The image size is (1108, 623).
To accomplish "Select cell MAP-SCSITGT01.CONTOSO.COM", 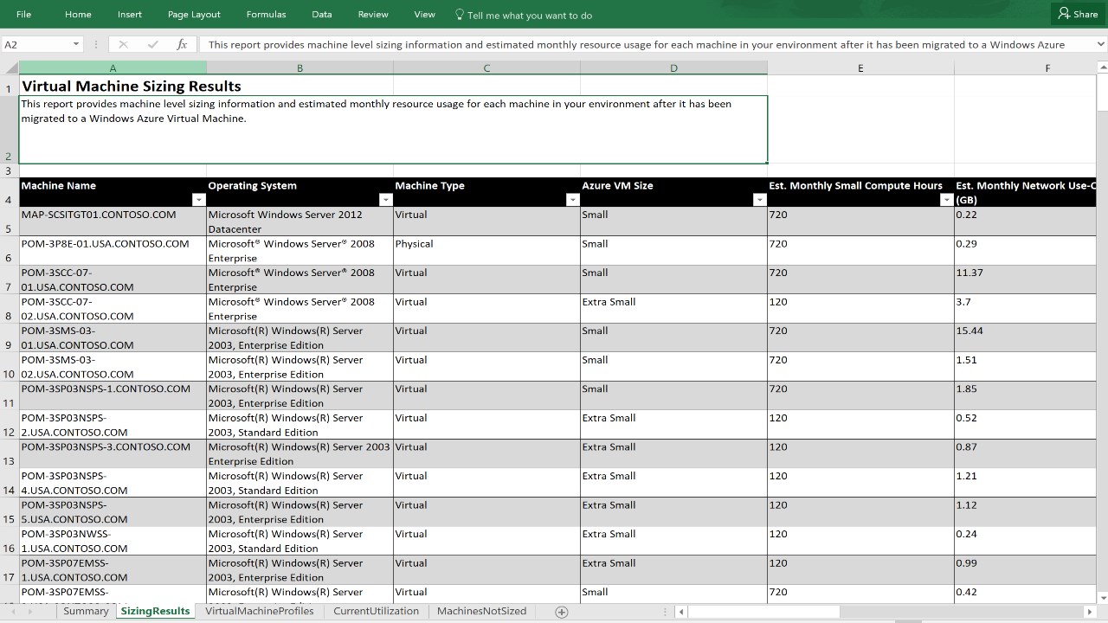I will (x=113, y=222).
